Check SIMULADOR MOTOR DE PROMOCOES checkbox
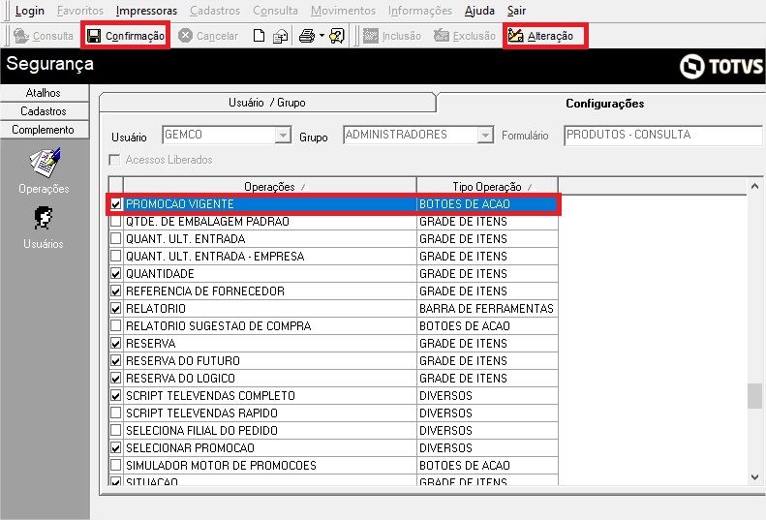 (116, 465)
